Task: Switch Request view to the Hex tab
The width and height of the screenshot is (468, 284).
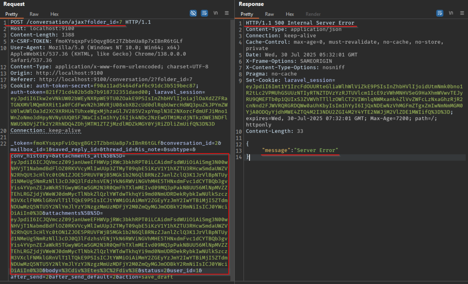Action: (x=54, y=14)
